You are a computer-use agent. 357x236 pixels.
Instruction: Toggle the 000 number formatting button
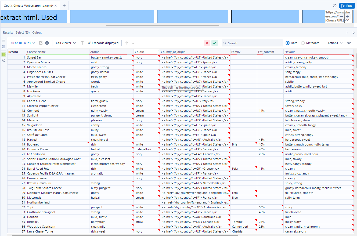tap(349, 43)
